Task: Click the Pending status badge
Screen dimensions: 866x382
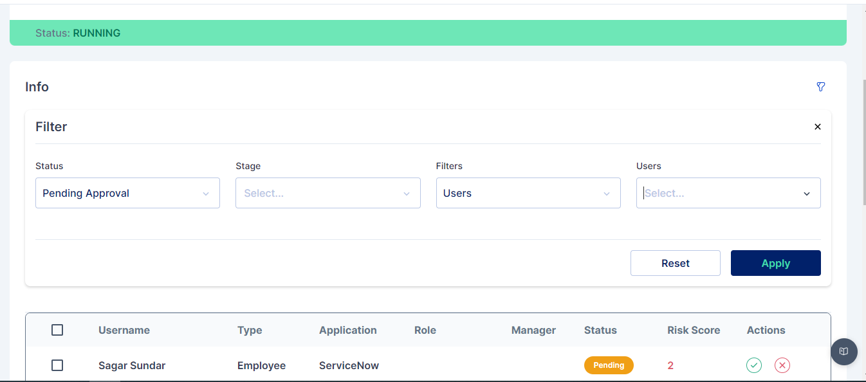Action: coord(609,365)
